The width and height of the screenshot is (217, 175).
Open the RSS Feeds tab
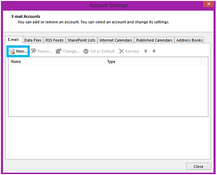(54, 40)
